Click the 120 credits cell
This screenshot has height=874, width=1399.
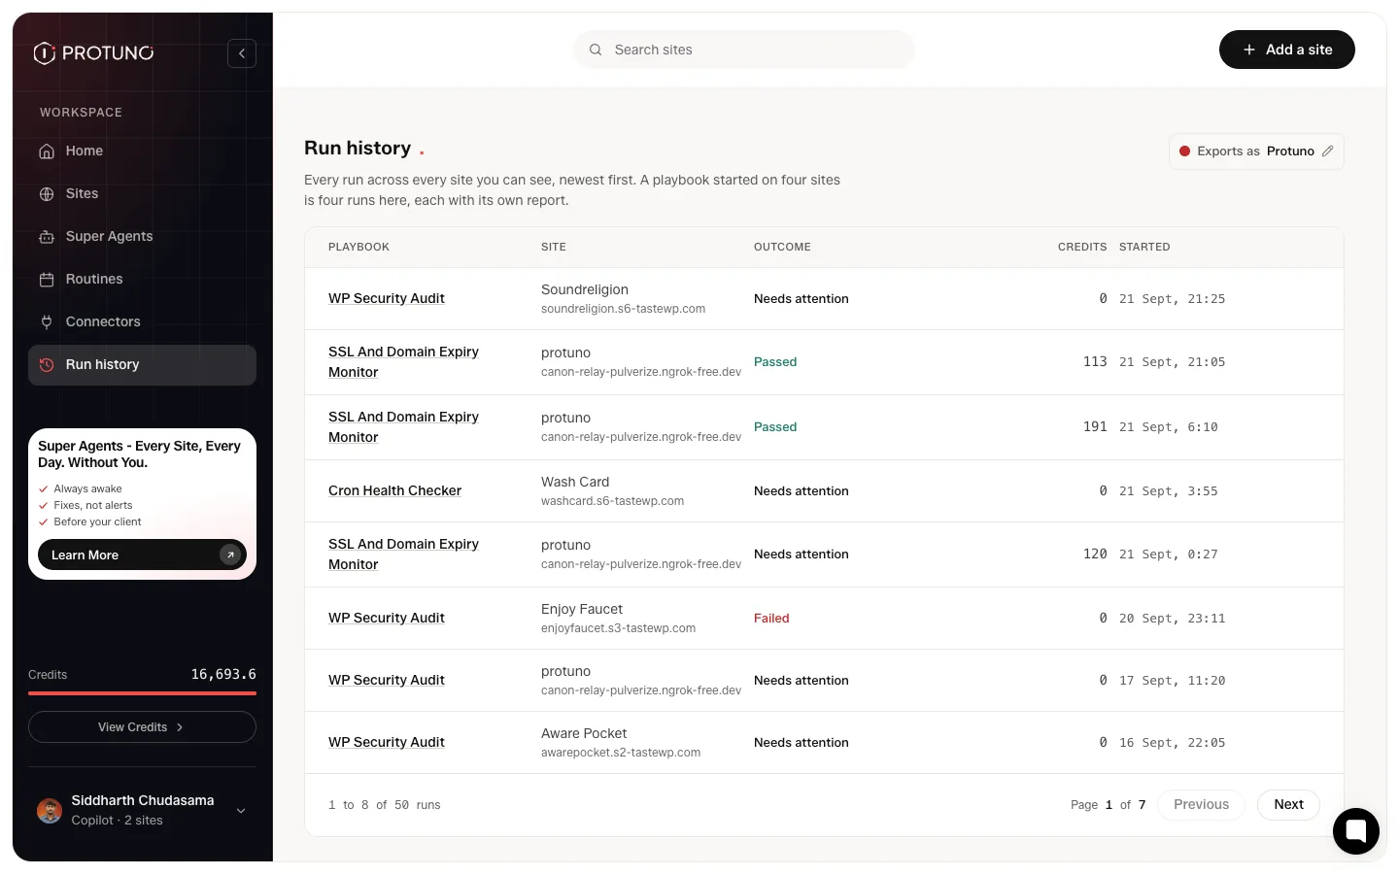coord(1095,555)
